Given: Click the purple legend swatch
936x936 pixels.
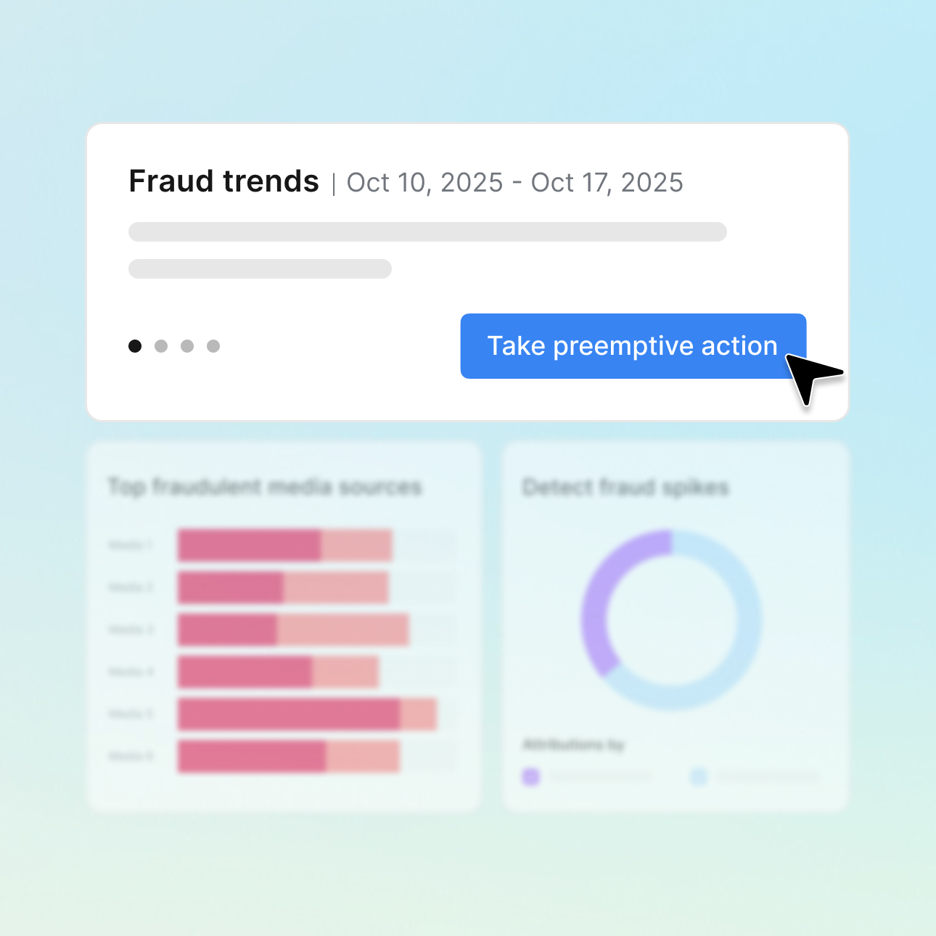Looking at the screenshot, I should [532, 776].
